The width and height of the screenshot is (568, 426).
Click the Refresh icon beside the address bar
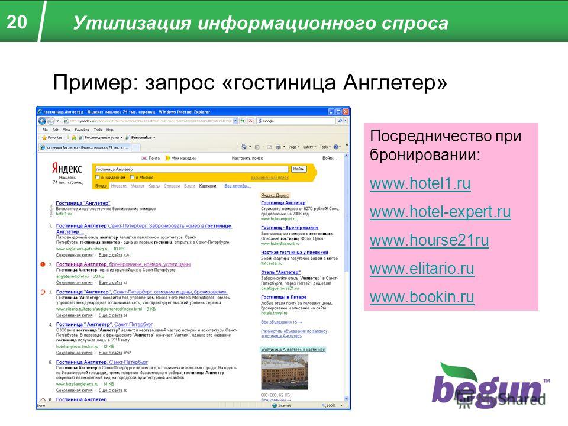point(243,121)
